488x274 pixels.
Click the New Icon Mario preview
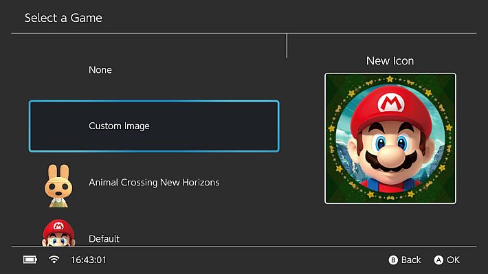pos(390,139)
